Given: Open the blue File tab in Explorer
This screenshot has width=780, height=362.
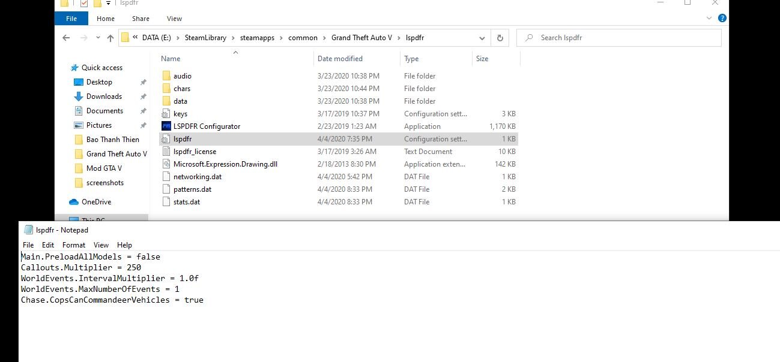Looking at the screenshot, I should point(71,19).
